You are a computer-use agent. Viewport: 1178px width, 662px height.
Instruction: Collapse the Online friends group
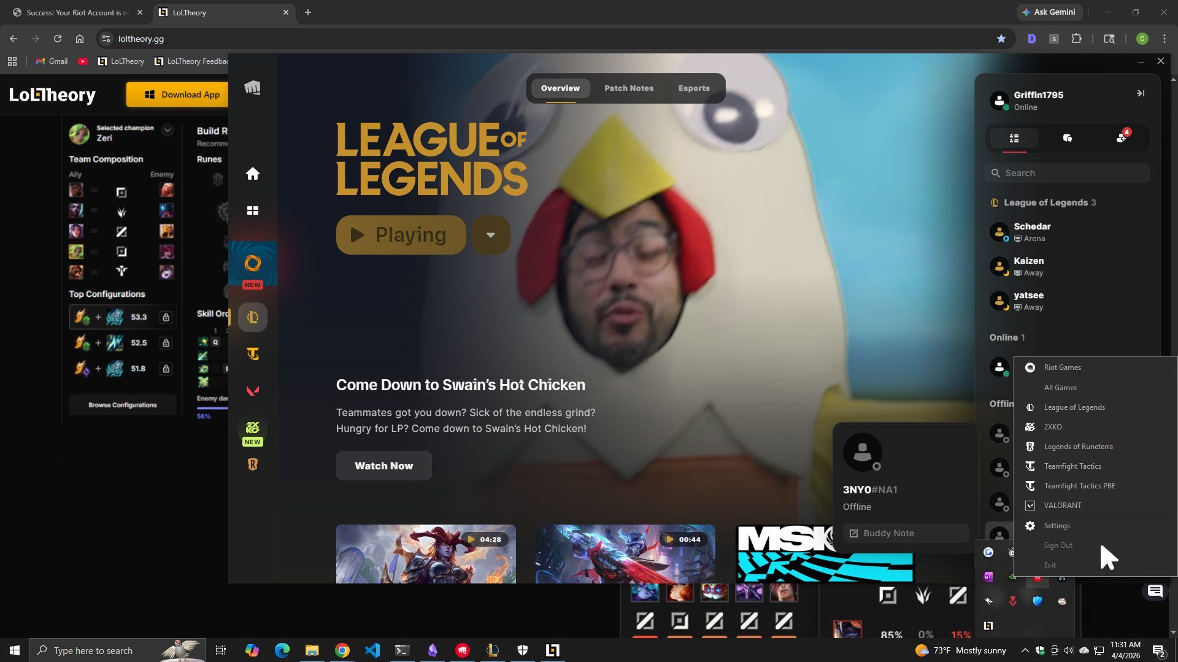pyautogui.click(x=1007, y=337)
